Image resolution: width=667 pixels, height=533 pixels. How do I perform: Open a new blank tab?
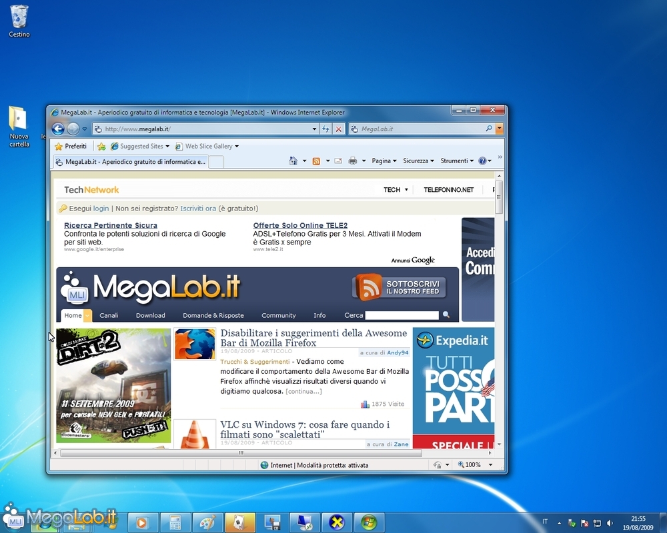pos(217,162)
